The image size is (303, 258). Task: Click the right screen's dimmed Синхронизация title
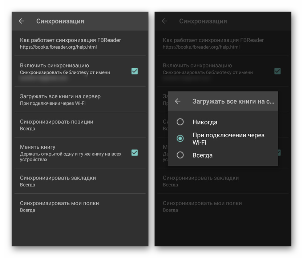tap(203, 21)
